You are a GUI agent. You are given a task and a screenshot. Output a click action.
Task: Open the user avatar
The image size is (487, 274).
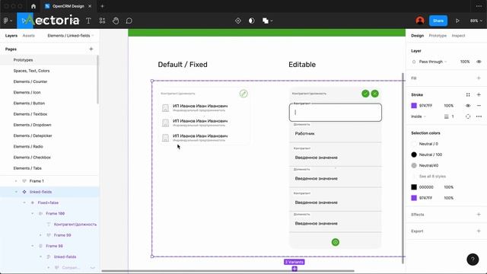pyautogui.click(x=420, y=21)
